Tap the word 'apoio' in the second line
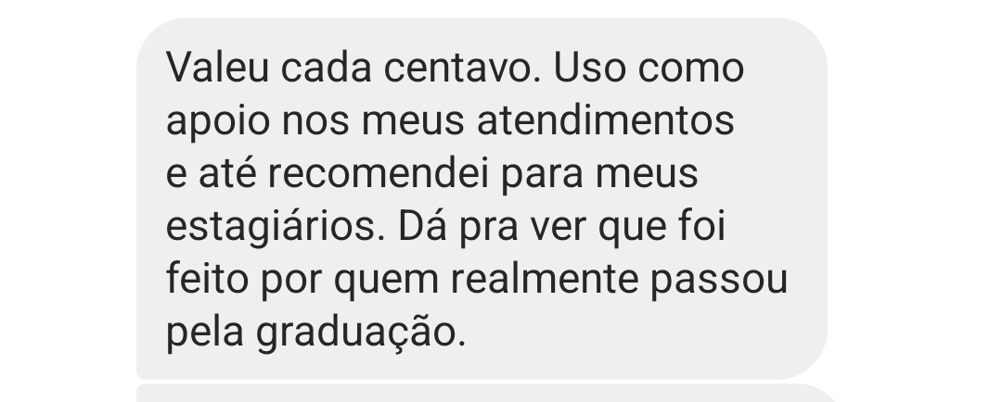 point(218,121)
